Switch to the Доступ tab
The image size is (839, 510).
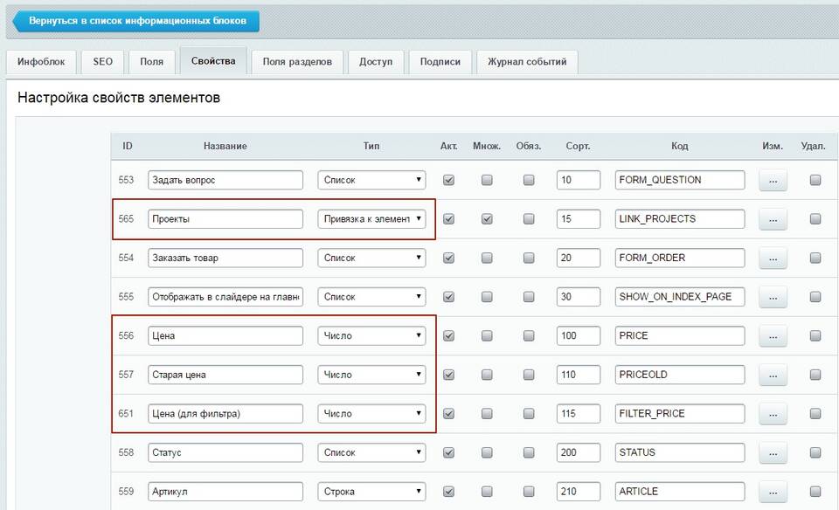point(376,62)
